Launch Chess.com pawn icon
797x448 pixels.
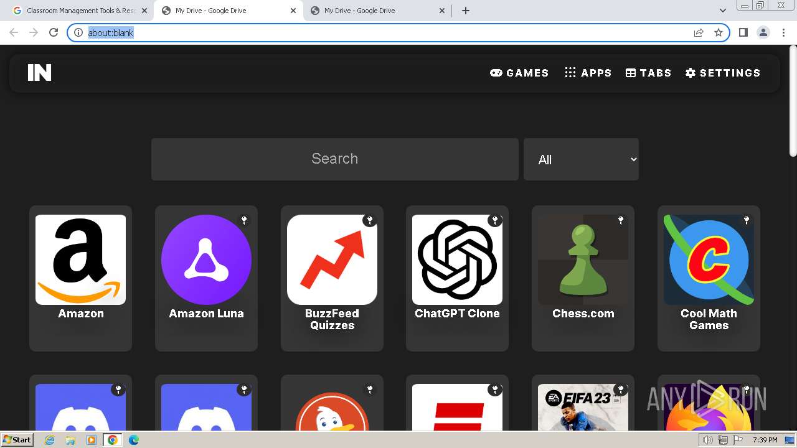(x=583, y=259)
